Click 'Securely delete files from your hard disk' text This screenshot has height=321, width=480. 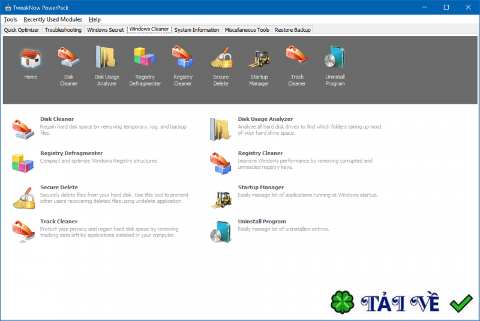(x=114, y=198)
